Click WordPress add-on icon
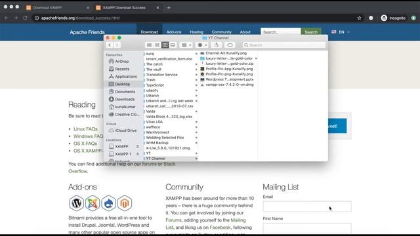 (x=76, y=203)
